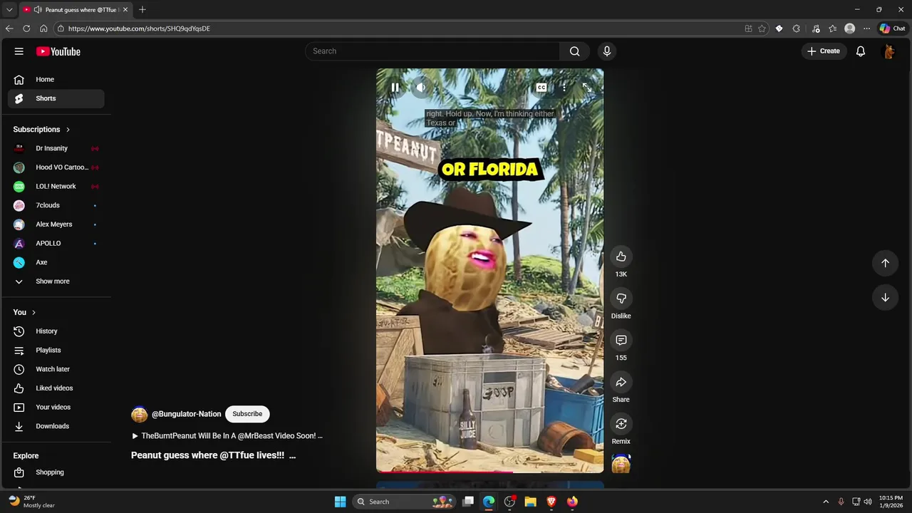Click the search magnifier button

click(575, 51)
